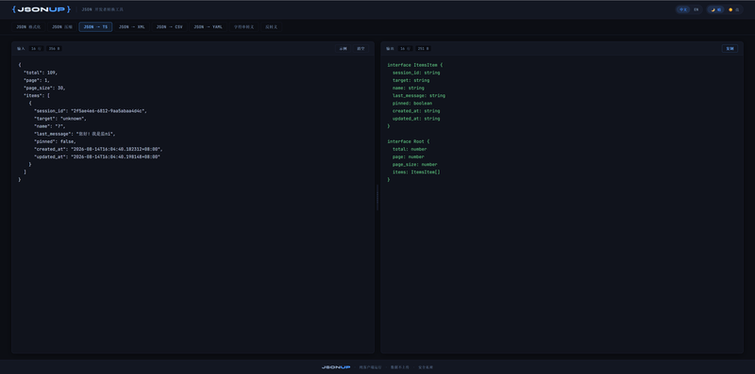Viewport: 755px width, 374px height.
Task: Open the JSON 格式化 tab
Action: [x=28, y=27]
